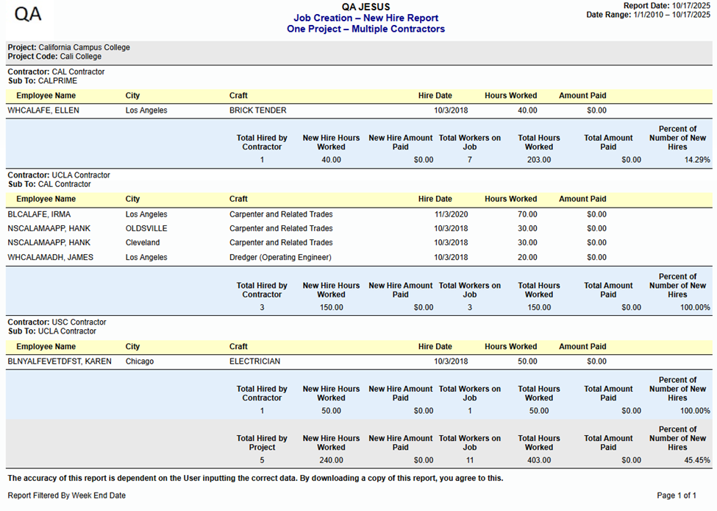Click the project total workers value 11
The width and height of the screenshot is (717, 511).
[470, 460]
